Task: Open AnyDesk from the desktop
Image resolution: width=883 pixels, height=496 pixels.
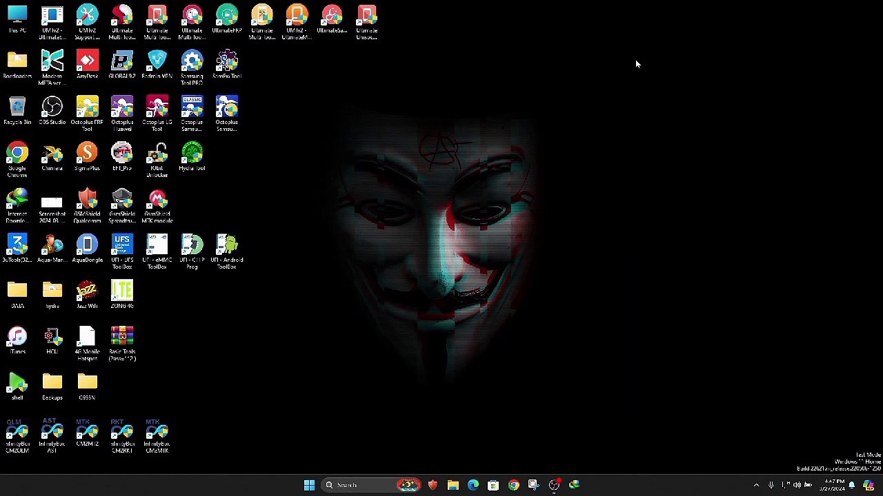Action: click(x=87, y=65)
